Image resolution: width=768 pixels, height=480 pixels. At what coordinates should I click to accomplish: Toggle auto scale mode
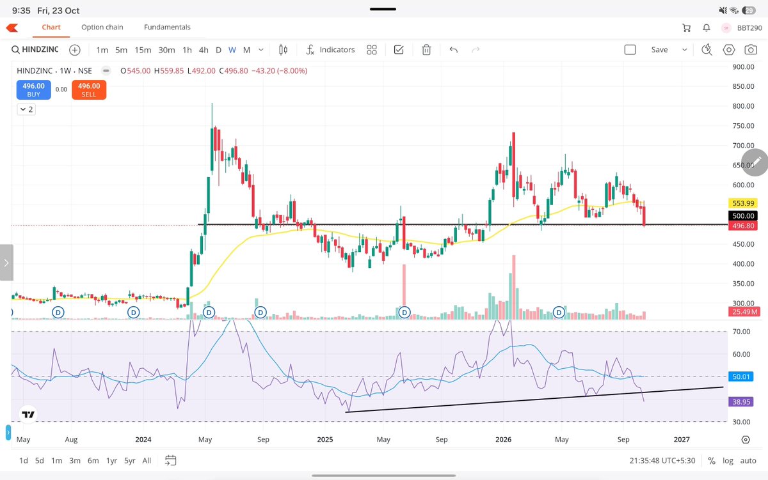(748, 460)
